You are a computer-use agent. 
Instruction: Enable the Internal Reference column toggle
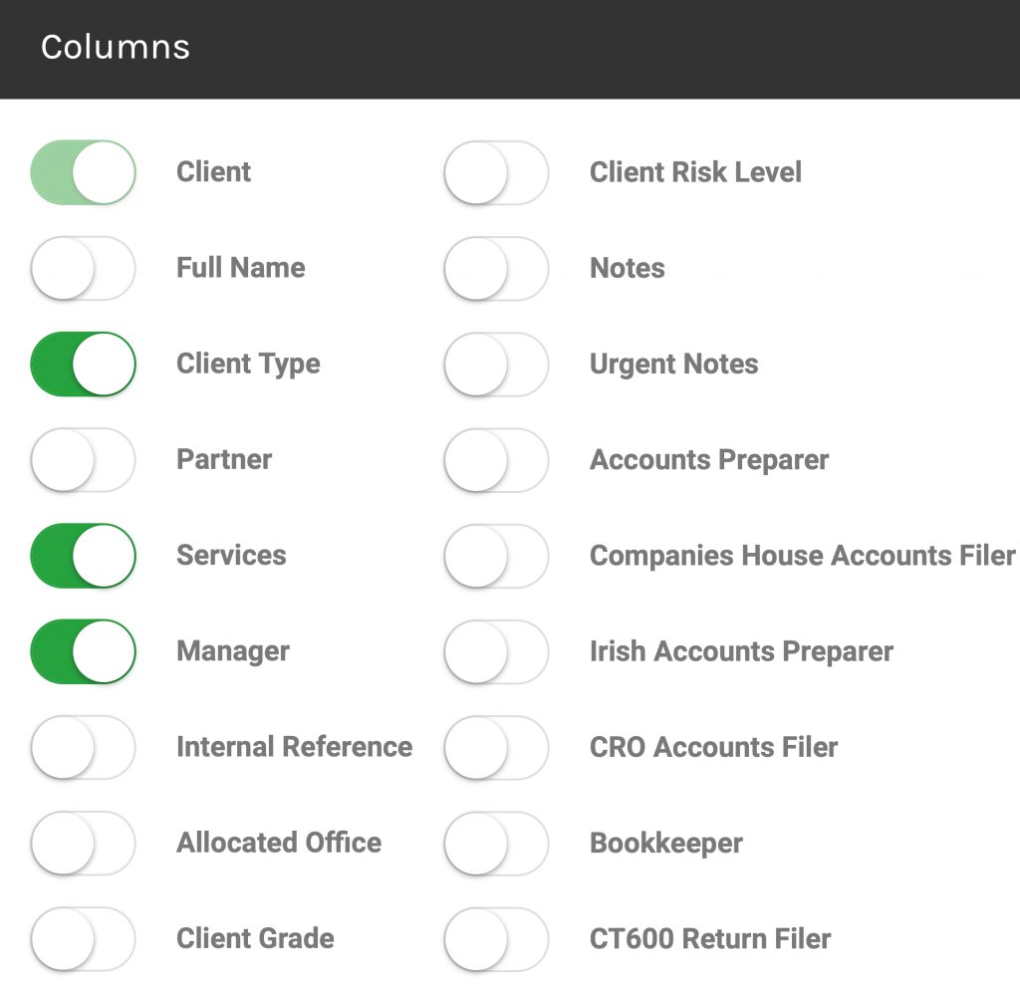point(84,747)
